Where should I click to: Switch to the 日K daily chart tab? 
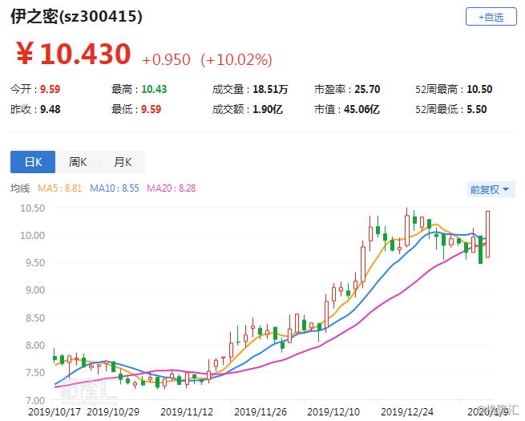(33, 162)
